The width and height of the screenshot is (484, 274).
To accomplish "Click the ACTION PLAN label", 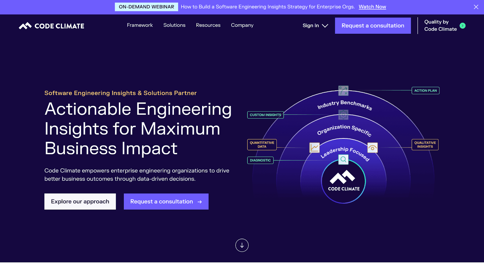I will (x=426, y=91).
